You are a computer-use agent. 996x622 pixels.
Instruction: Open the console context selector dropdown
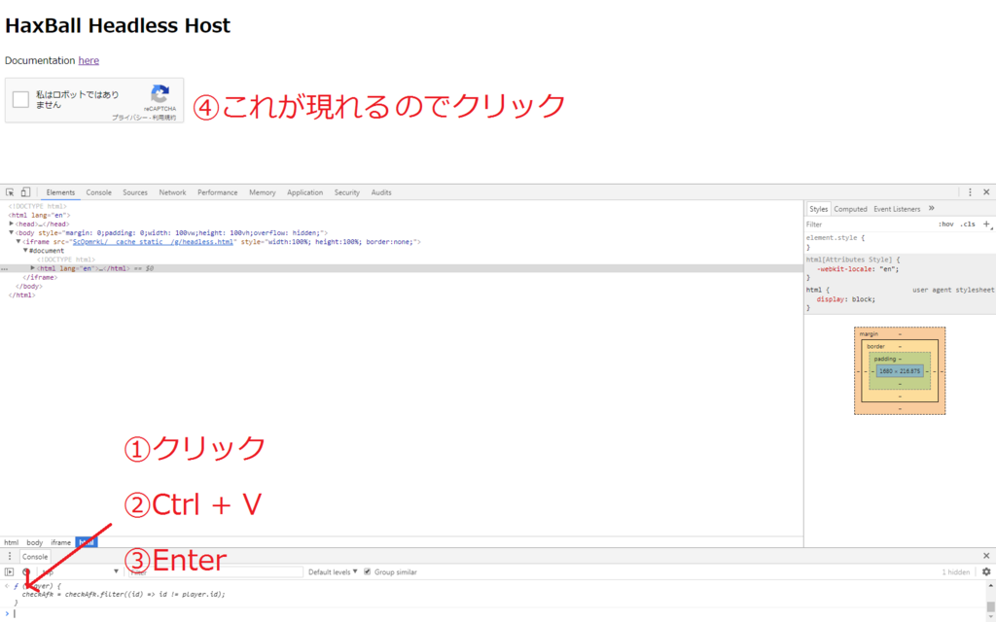click(x=80, y=571)
